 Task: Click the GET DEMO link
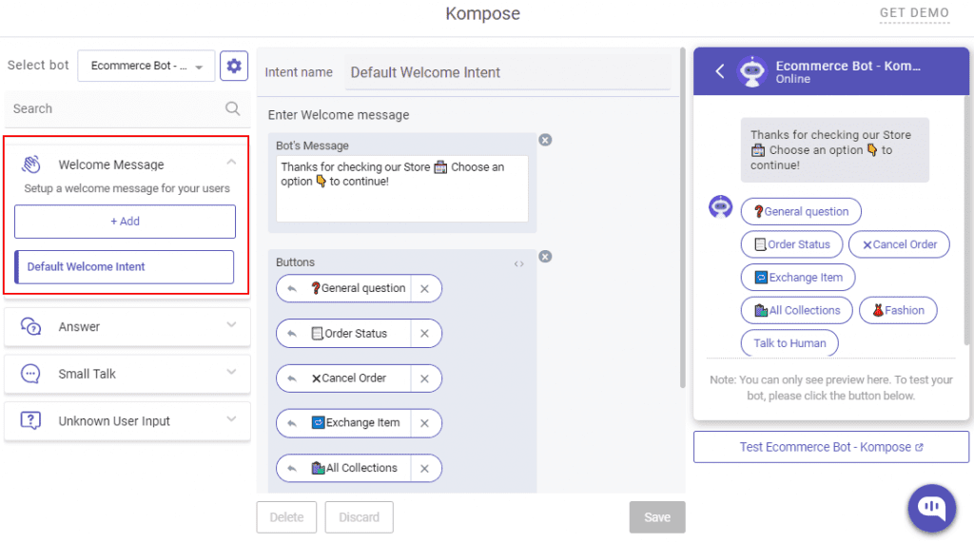[914, 13]
